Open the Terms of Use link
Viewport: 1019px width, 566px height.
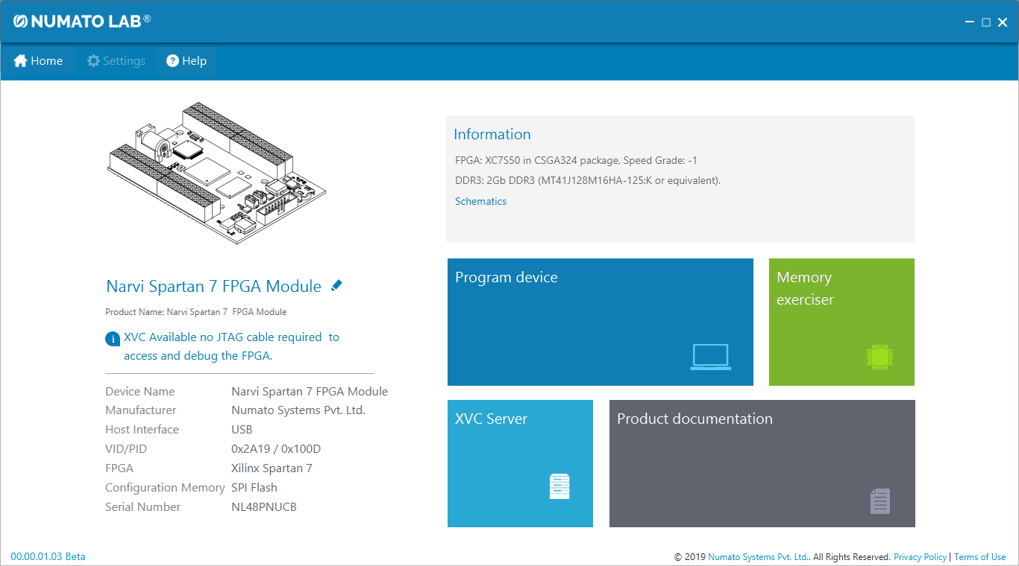pyautogui.click(x=979, y=557)
